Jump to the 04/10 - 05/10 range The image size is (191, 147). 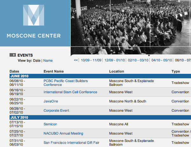point(162,60)
